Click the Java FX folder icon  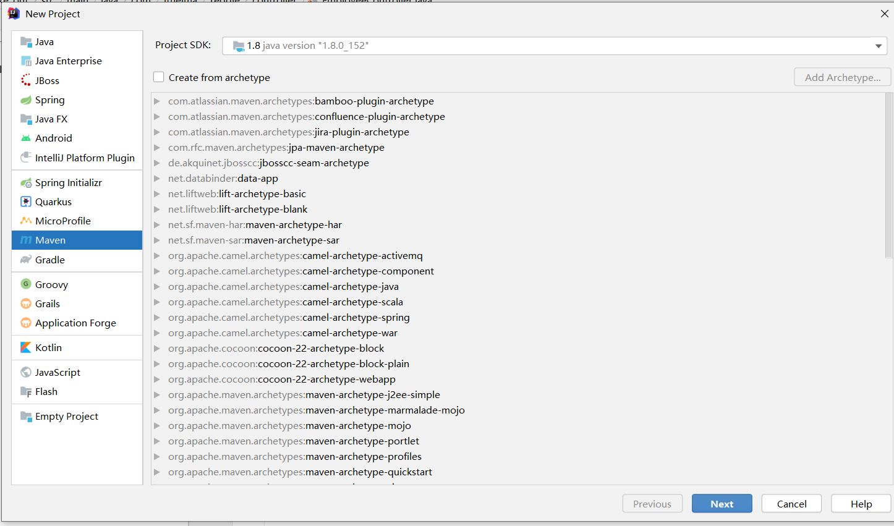pyautogui.click(x=26, y=119)
